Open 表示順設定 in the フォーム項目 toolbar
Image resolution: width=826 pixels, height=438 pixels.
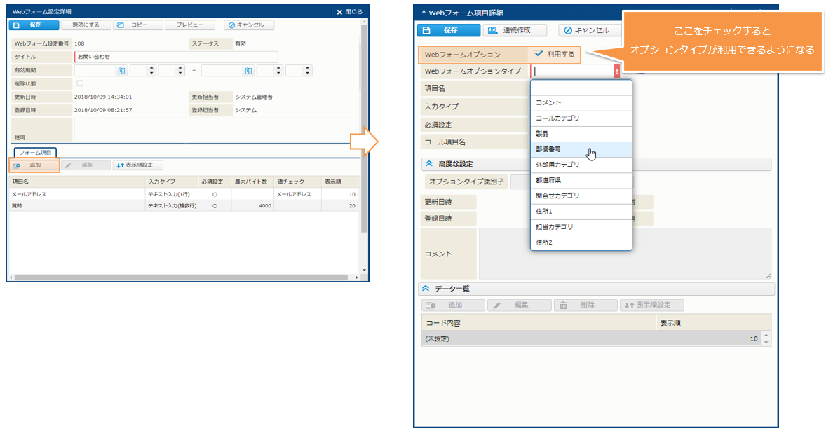139,165
